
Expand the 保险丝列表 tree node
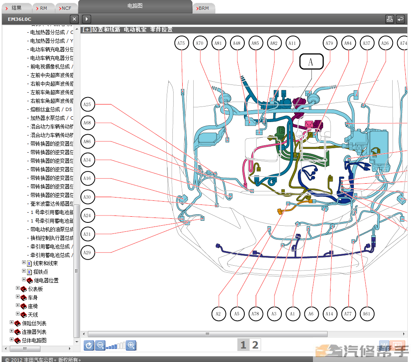(x=11, y=322)
